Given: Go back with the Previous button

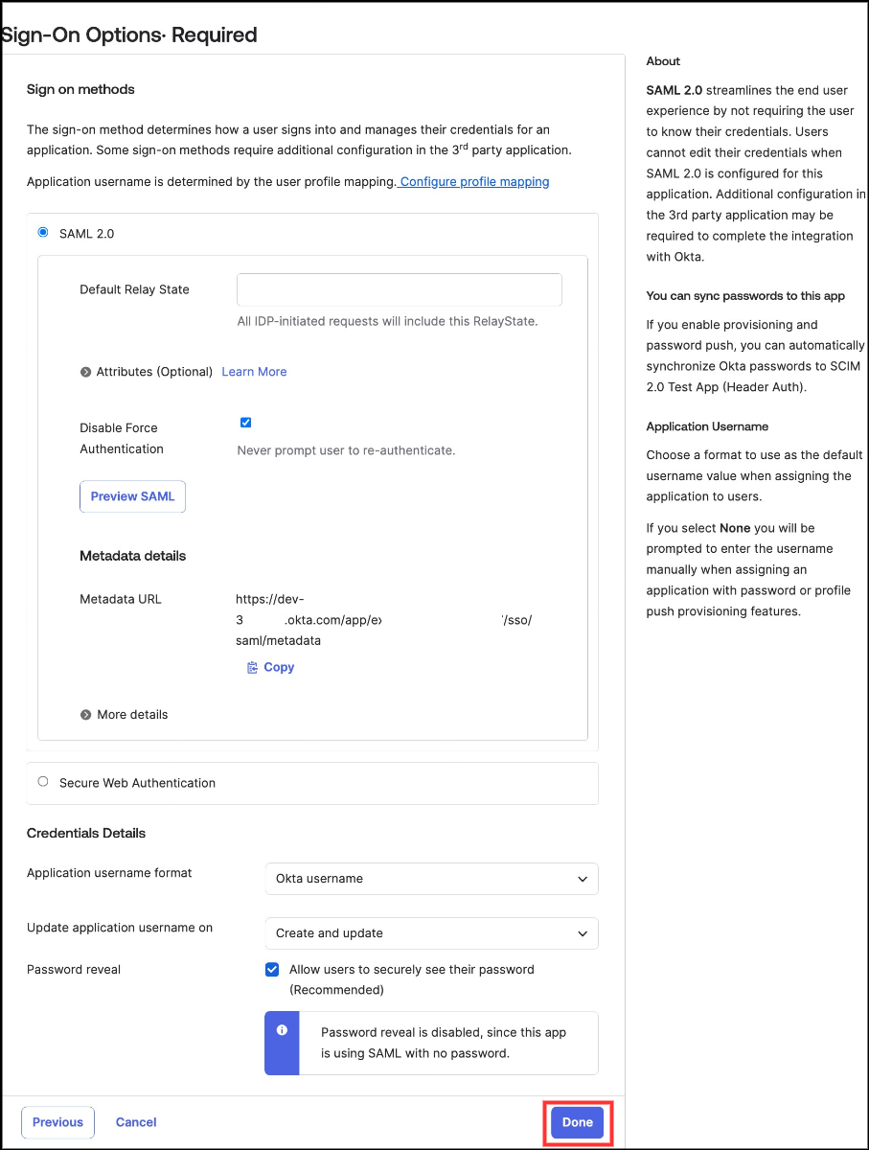Looking at the screenshot, I should [57, 1122].
